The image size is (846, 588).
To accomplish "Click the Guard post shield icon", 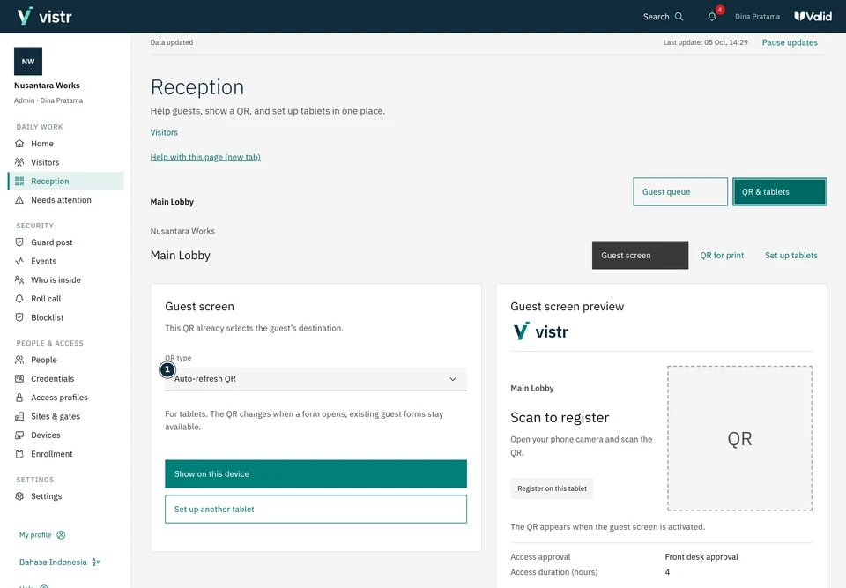I will pyautogui.click(x=19, y=242).
